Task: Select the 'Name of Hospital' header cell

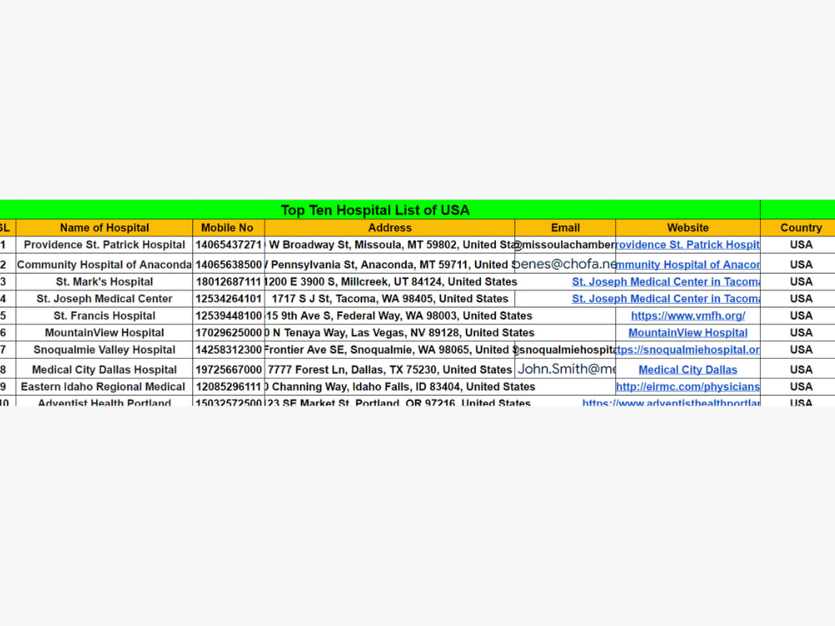Action: [104, 228]
